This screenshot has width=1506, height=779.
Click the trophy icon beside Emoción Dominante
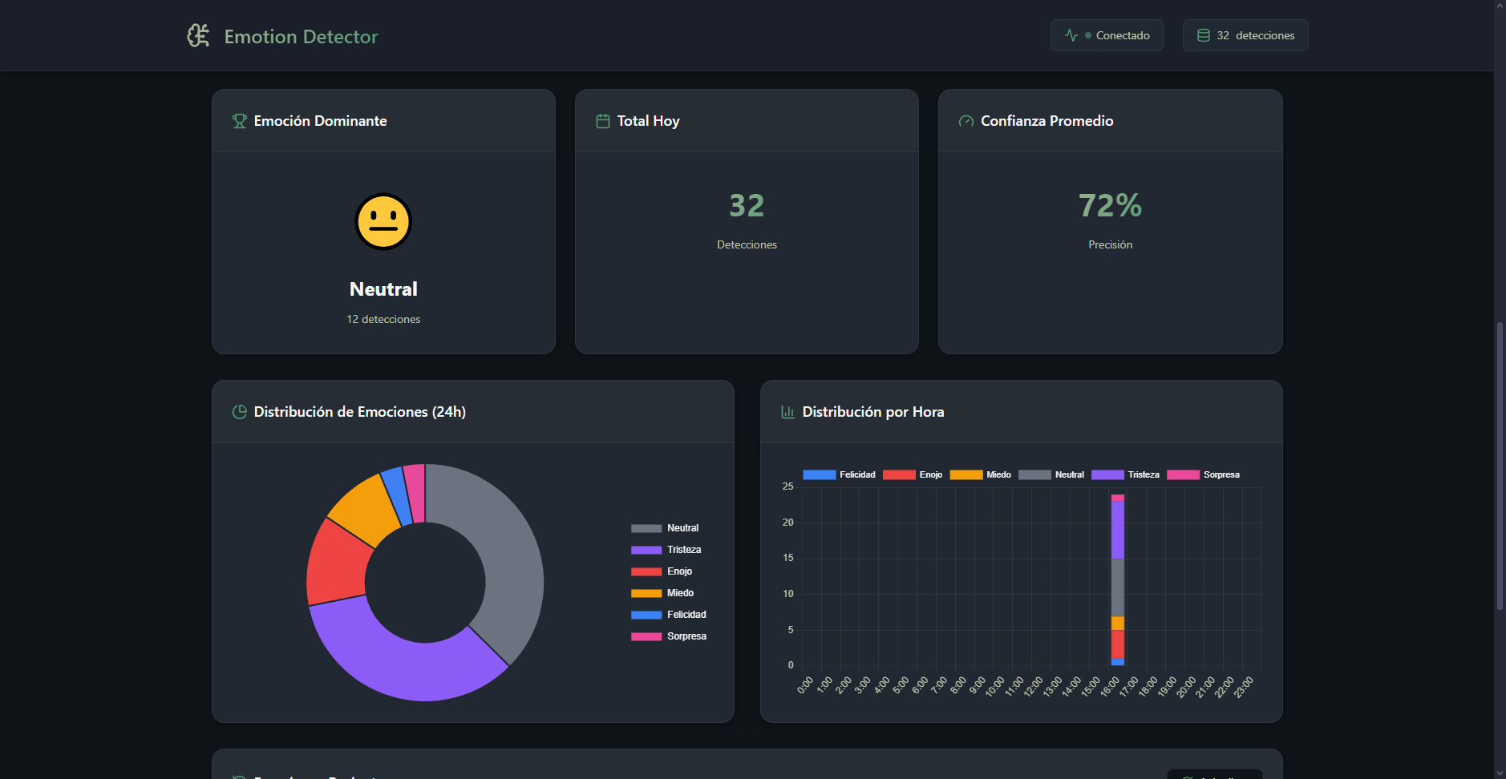pyautogui.click(x=239, y=121)
